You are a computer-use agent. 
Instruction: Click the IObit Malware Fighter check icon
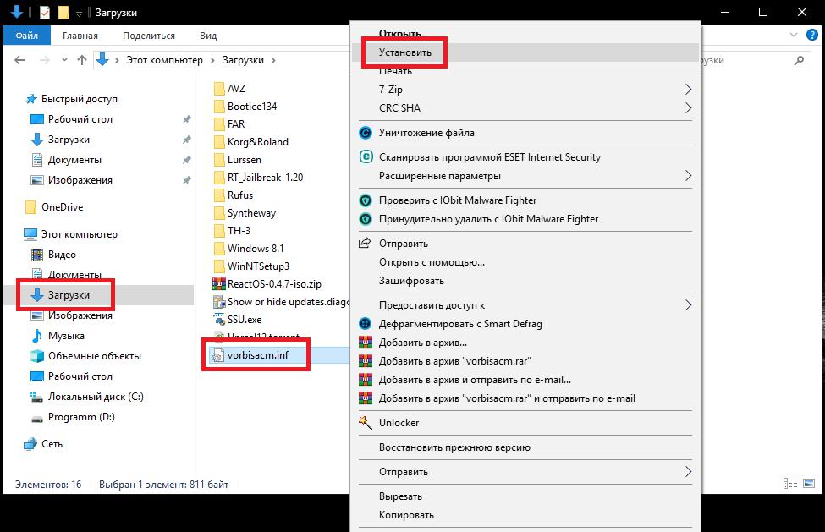pos(366,200)
